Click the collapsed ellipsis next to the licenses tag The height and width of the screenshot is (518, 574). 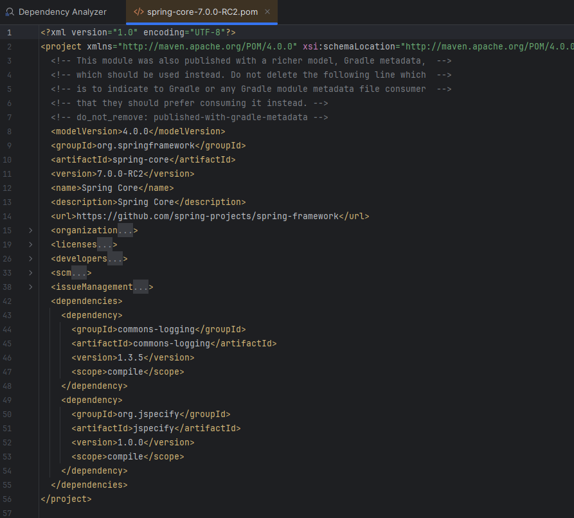coord(104,244)
